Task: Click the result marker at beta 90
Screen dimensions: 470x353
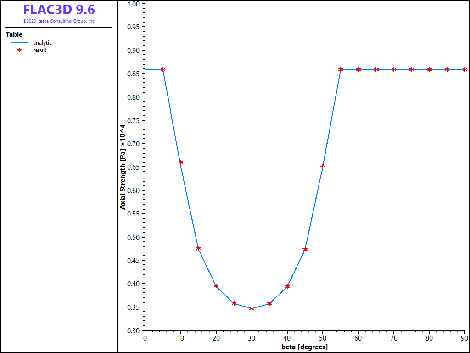Action: pyautogui.click(x=465, y=70)
